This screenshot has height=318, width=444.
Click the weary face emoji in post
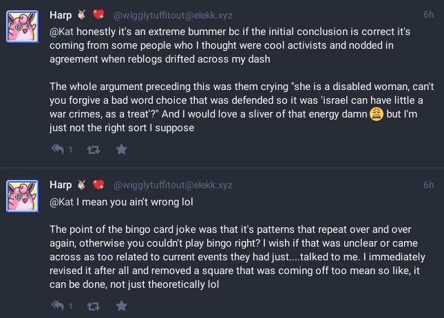tap(377, 114)
